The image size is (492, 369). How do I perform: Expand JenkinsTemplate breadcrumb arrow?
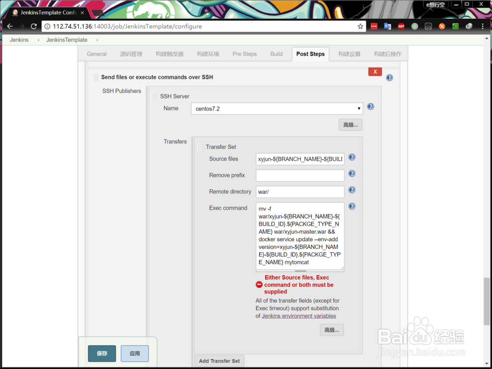click(97, 40)
